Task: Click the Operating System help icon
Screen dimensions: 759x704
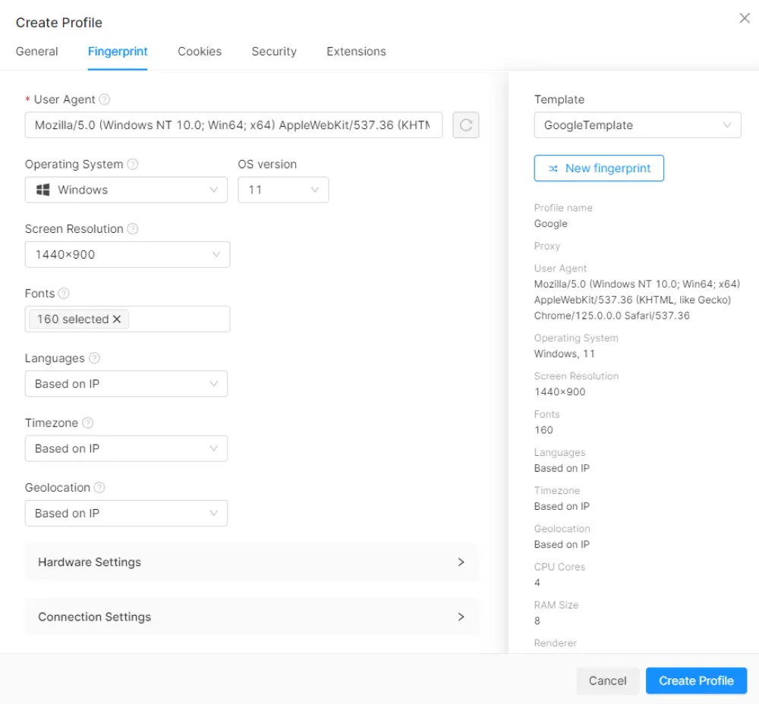Action: coord(132,164)
